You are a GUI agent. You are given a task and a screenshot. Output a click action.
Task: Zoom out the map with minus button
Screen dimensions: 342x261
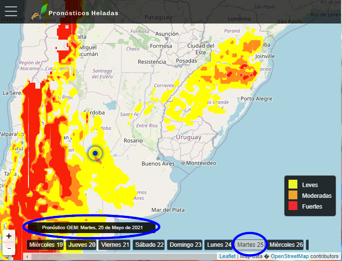tap(9, 248)
